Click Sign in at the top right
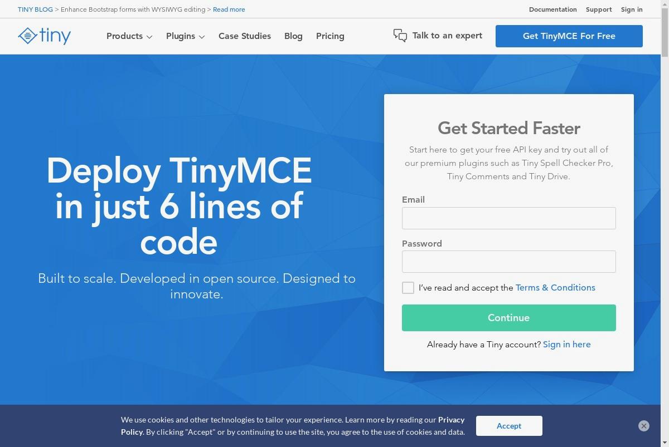 (632, 9)
